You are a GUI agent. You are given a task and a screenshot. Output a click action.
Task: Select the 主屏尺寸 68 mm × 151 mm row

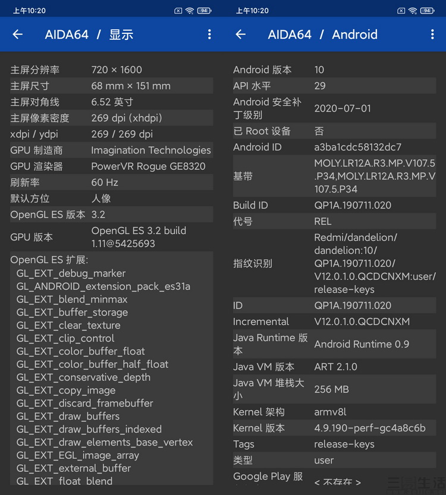(112, 86)
